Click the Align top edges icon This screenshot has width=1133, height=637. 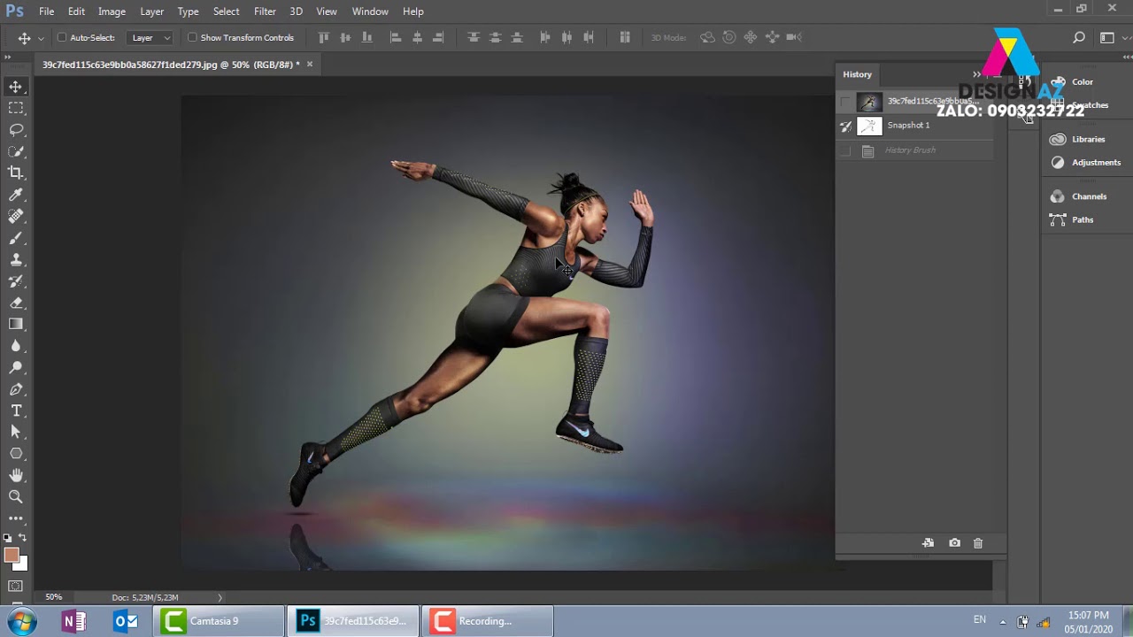coord(323,37)
